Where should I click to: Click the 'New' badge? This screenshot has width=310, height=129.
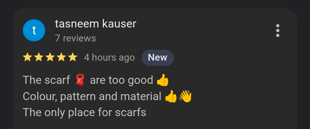tap(158, 57)
